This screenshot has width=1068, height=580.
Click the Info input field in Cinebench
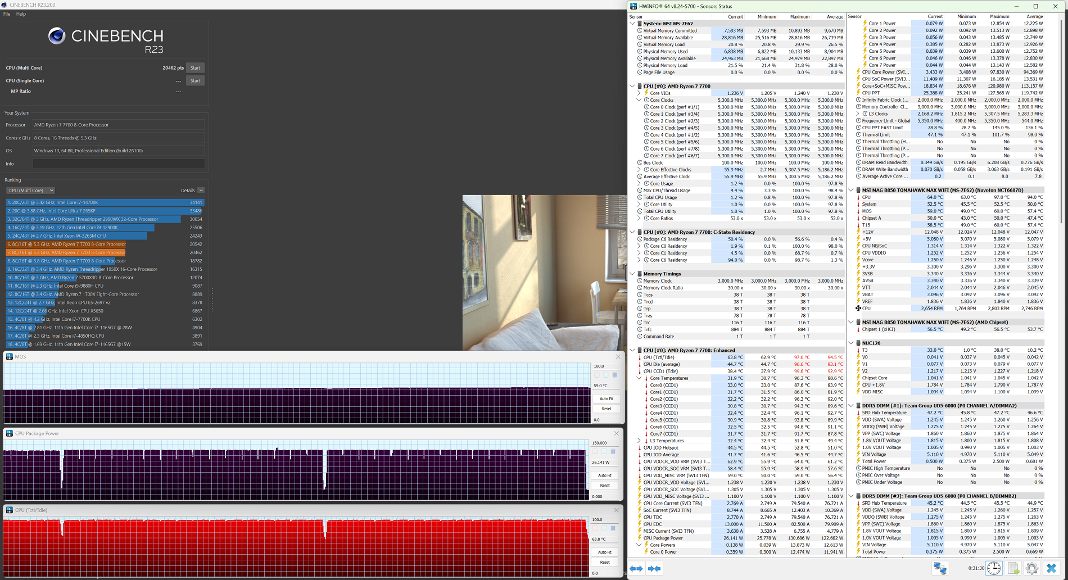click(x=119, y=164)
